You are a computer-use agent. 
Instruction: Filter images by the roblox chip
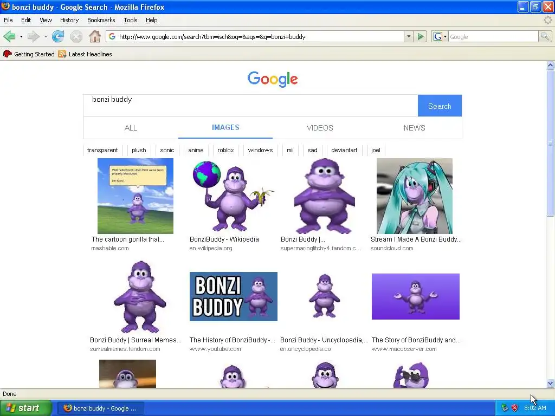225,150
